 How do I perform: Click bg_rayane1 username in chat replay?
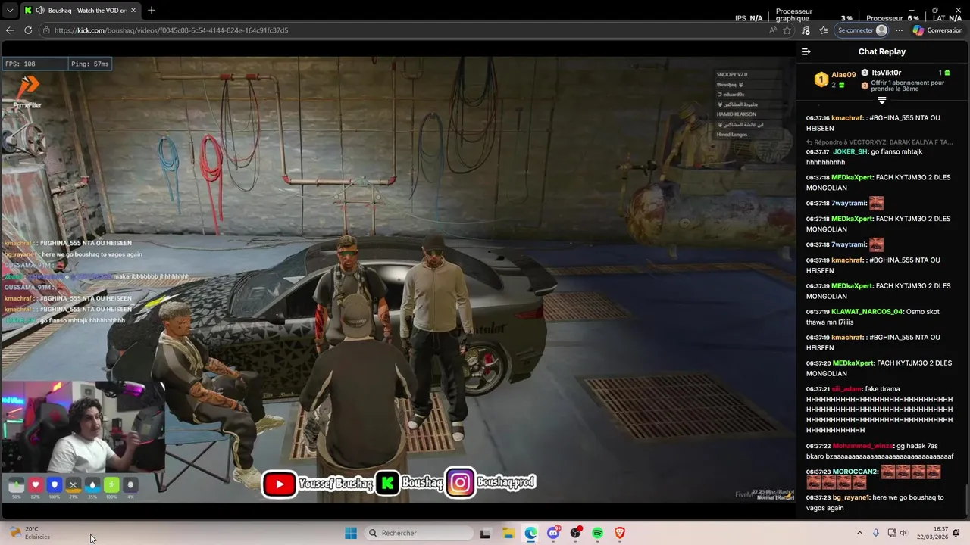click(851, 497)
